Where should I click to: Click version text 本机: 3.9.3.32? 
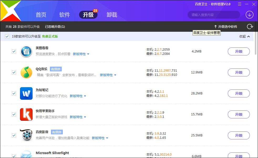coord(156,134)
